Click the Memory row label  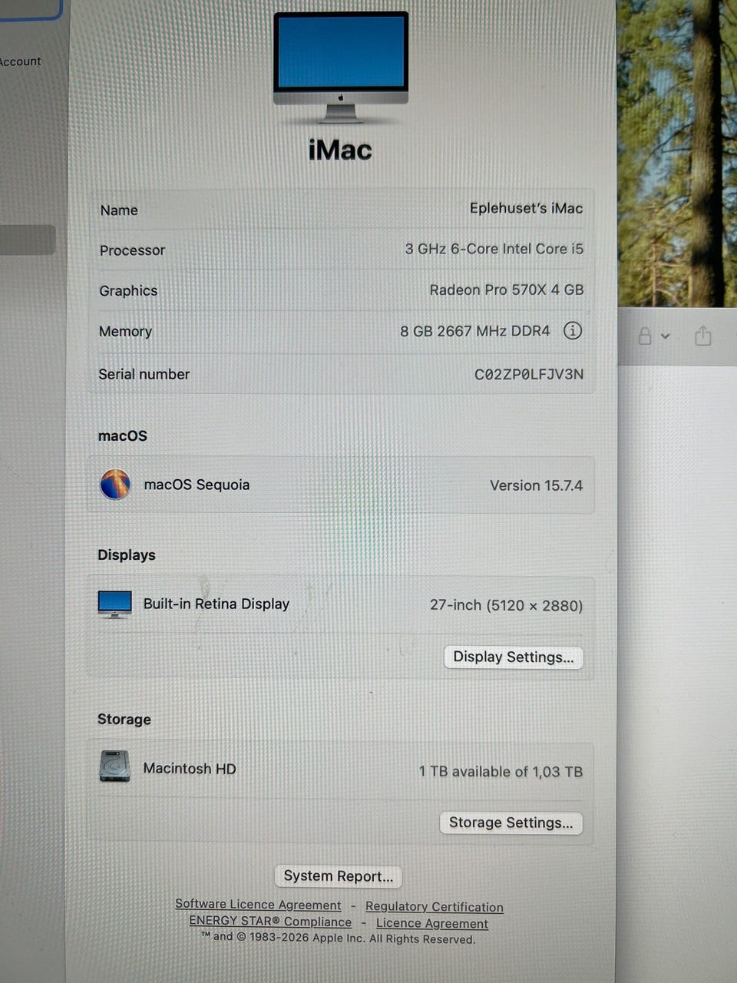pos(125,331)
